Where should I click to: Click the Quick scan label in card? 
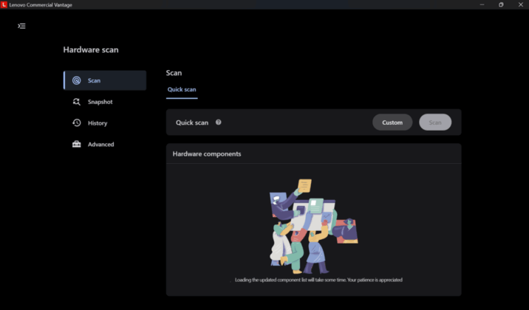point(192,123)
